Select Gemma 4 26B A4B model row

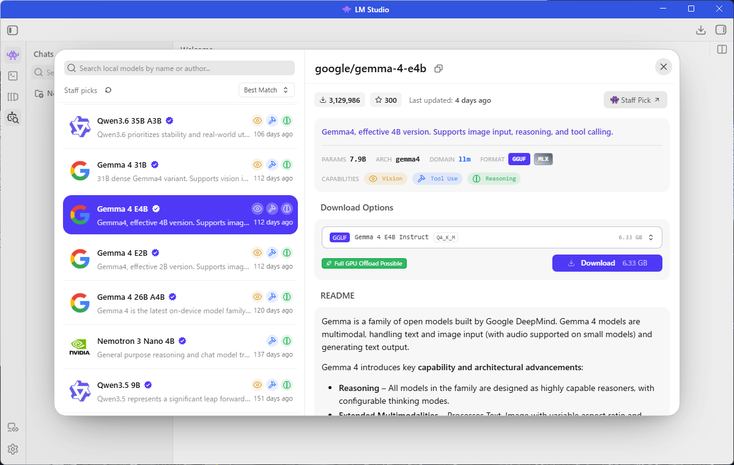pyautogui.click(x=180, y=303)
